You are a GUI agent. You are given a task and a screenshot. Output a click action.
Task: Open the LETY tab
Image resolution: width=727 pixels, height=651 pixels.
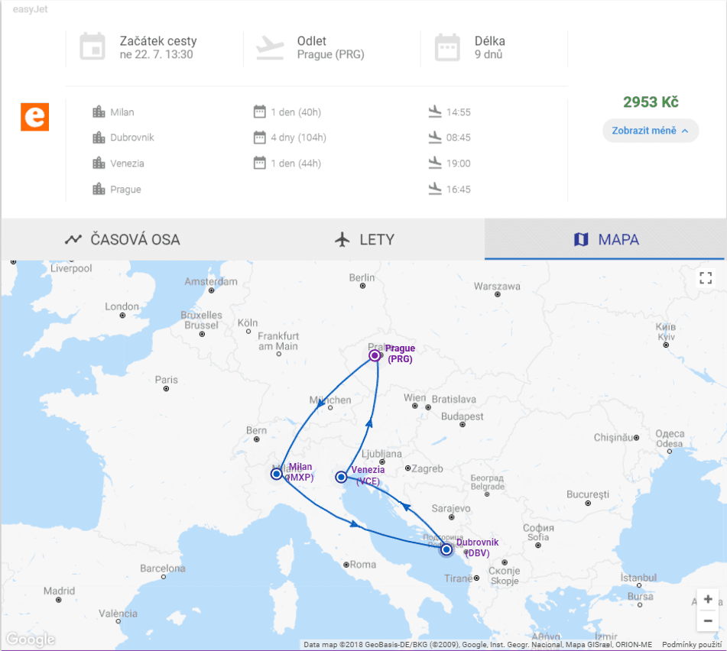coord(365,240)
